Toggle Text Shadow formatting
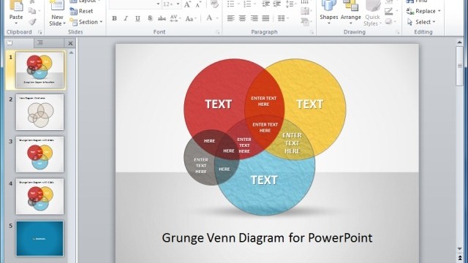Viewport: 468px width, 263px height. (x=150, y=18)
